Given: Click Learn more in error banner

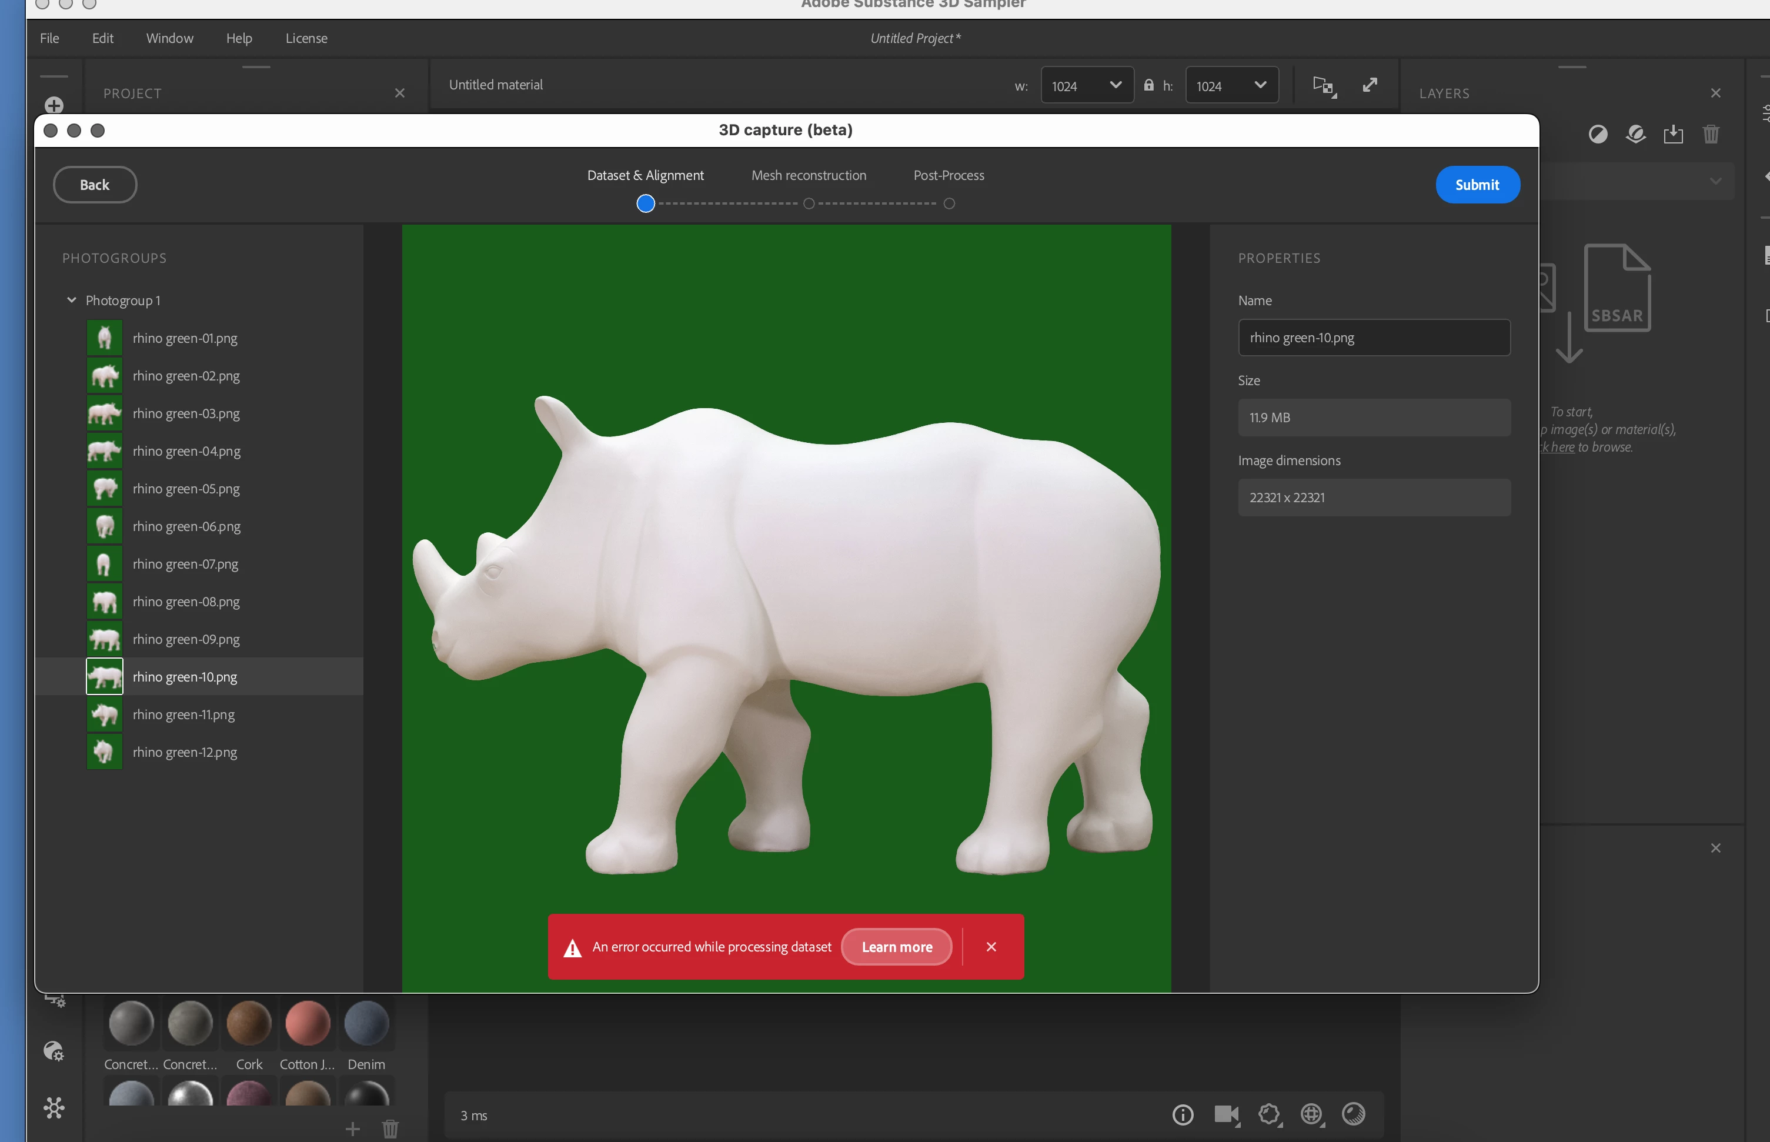Looking at the screenshot, I should [x=897, y=947].
